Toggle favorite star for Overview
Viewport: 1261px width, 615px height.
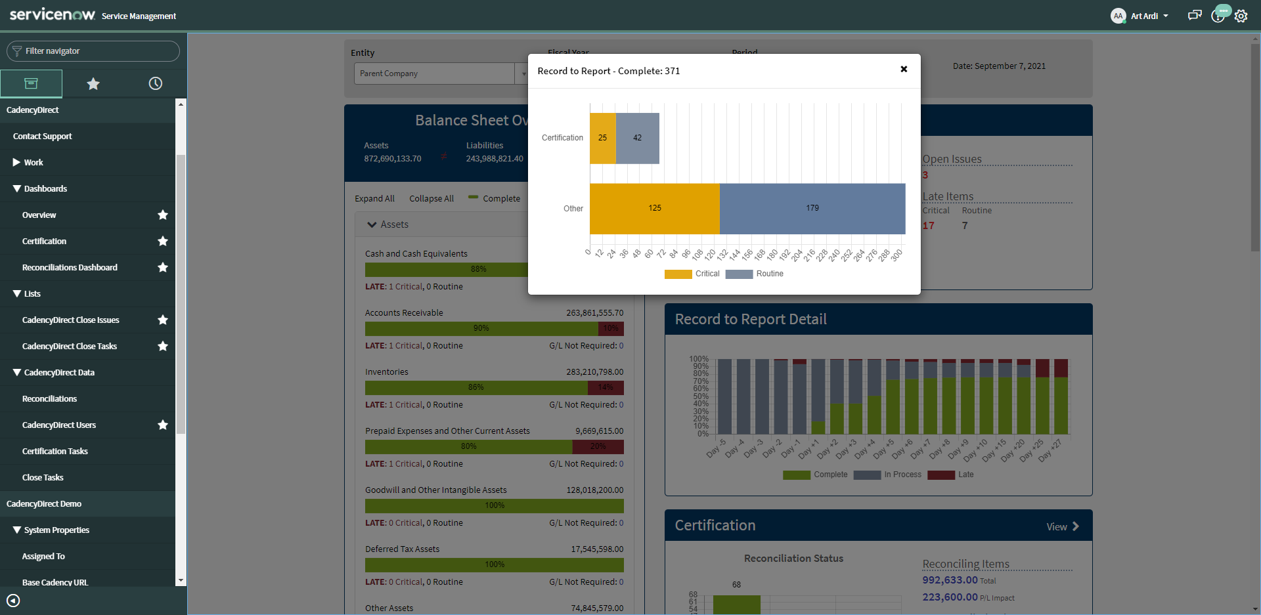coord(163,215)
